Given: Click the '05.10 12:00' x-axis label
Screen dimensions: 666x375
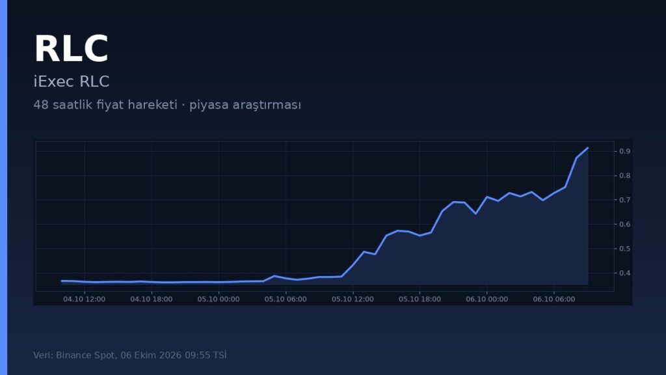Looking at the screenshot, I should coord(353,299).
